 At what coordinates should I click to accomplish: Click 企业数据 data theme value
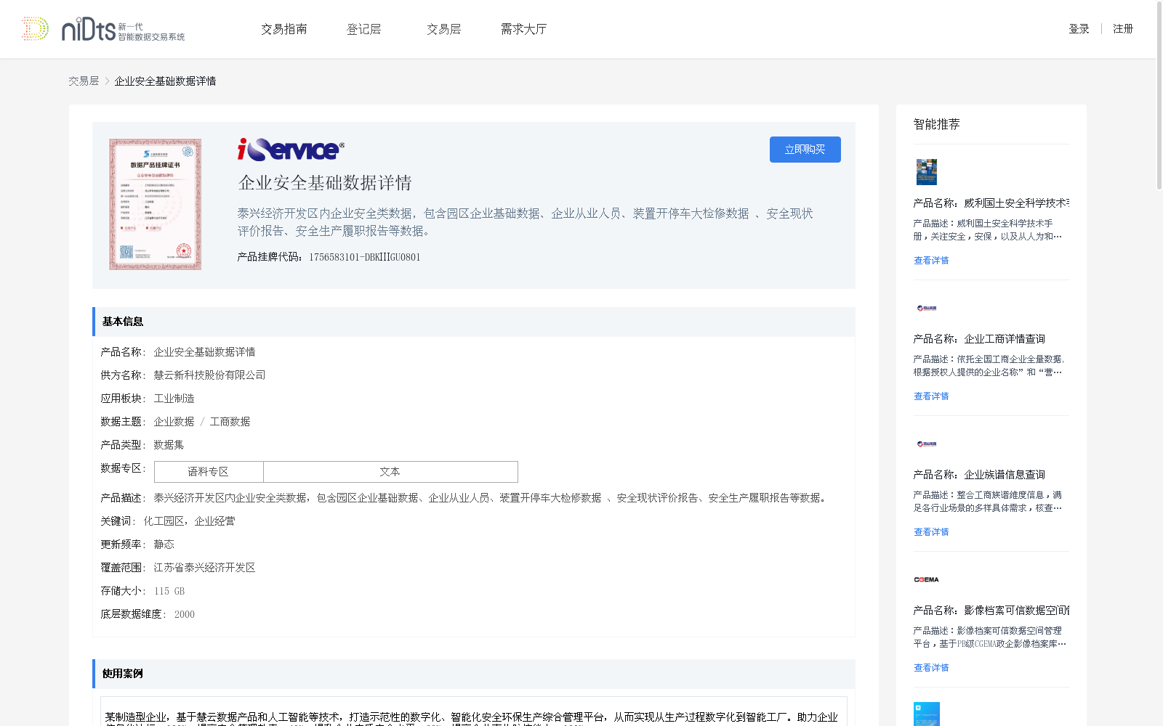point(174,422)
